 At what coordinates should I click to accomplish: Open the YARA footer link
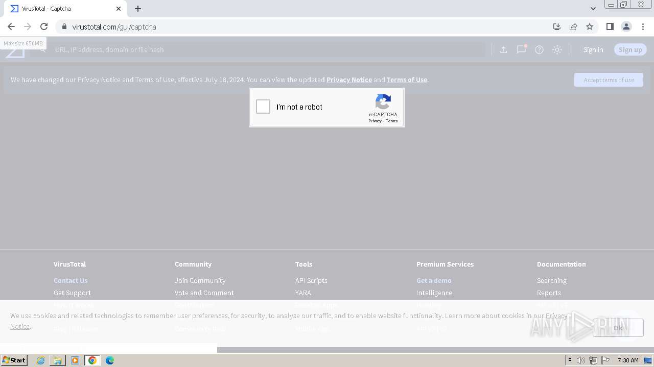303,293
